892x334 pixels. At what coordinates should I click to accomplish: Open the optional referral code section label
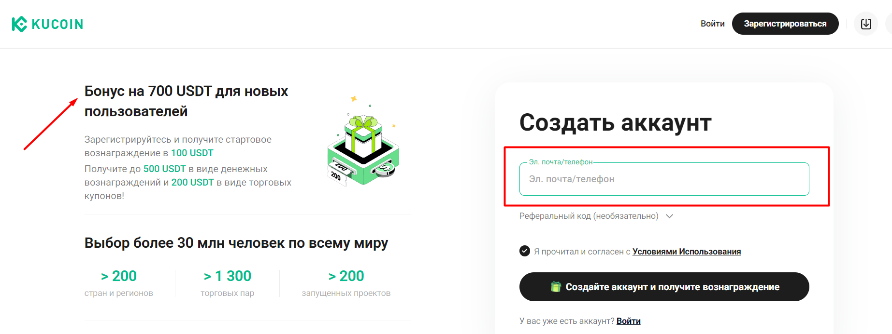pos(589,216)
